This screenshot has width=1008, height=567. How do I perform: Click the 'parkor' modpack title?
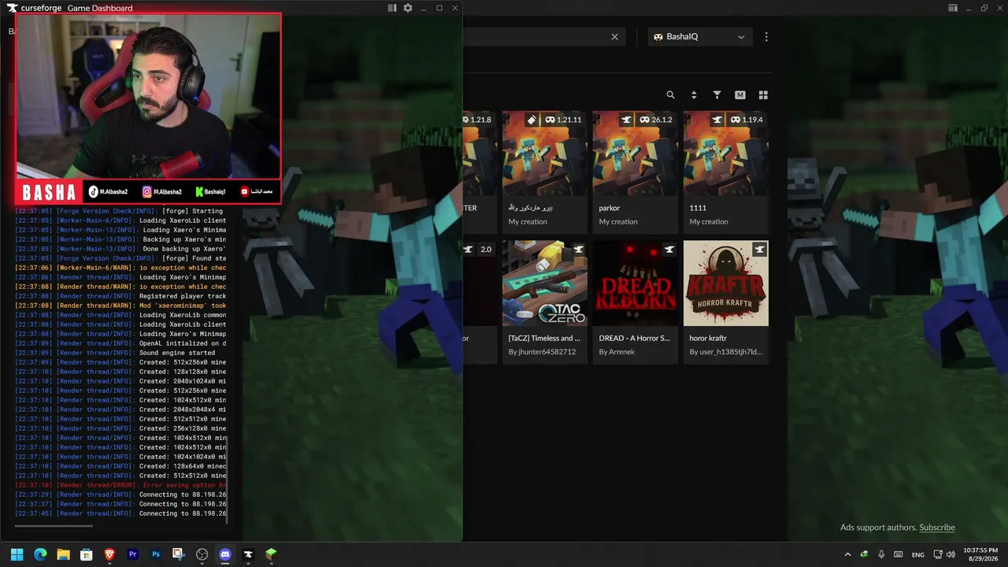point(610,208)
